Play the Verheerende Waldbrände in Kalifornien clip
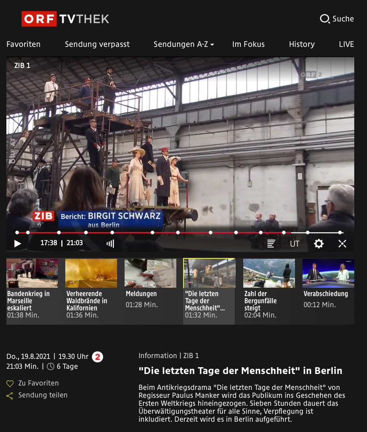The image size is (367, 432). tap(91, 273)
